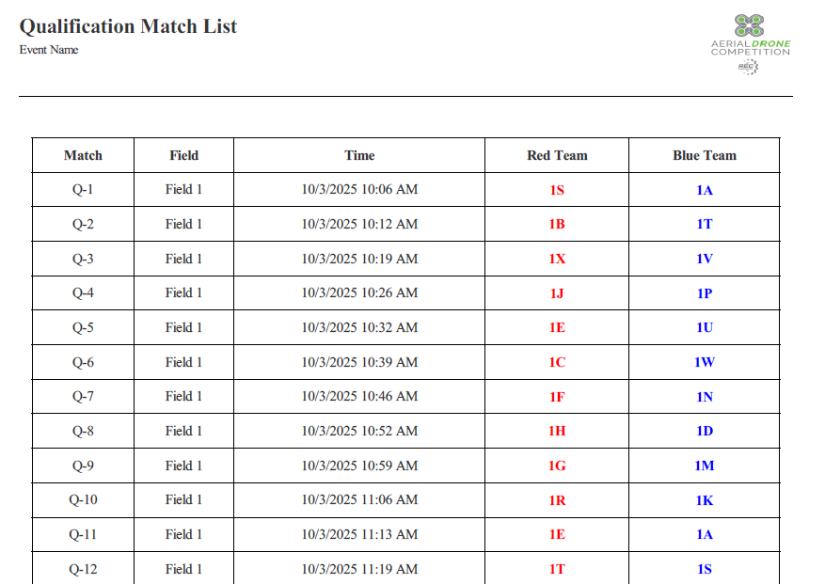
Task: Select match cell Q-5
Action: (x=83, y=327)
